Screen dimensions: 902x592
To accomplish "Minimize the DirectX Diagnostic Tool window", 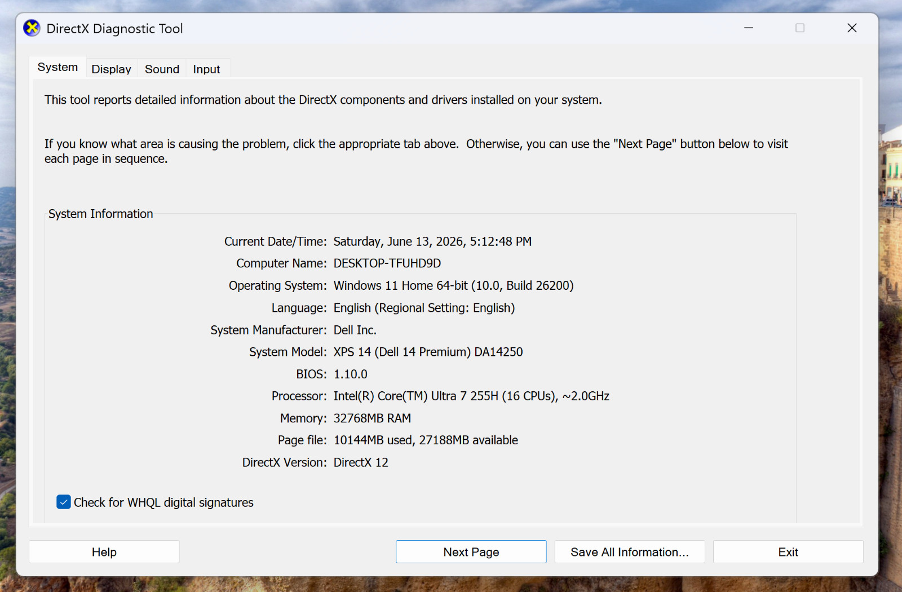I will point(749,28).
